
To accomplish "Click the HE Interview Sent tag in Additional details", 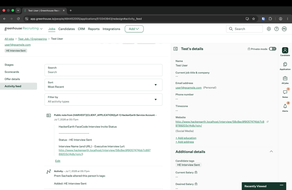I will point(188,165).
